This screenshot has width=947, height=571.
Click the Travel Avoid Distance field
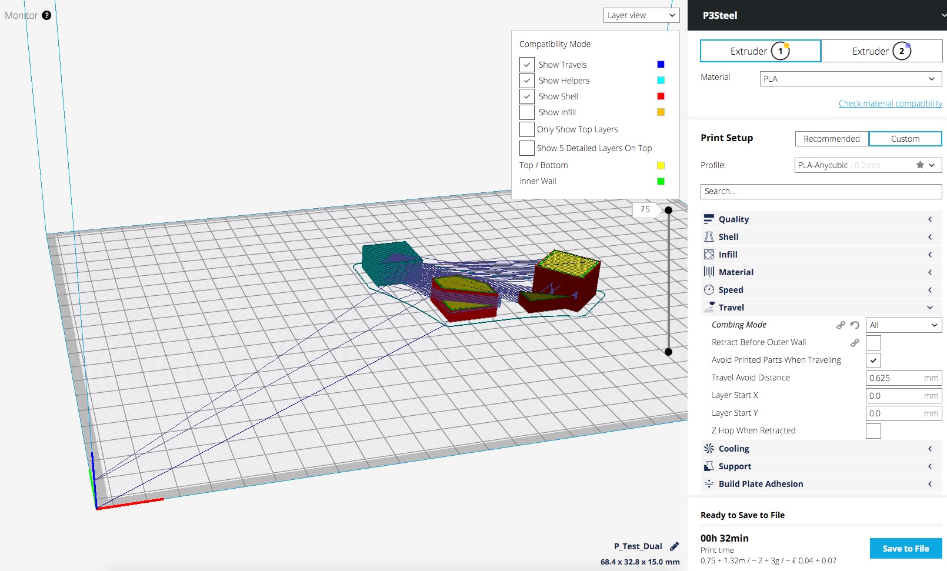coord(904,378)
